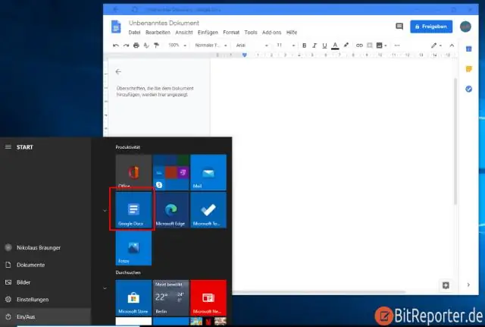
Task: Open the Mail tile in Start
Action: point(208,172)
